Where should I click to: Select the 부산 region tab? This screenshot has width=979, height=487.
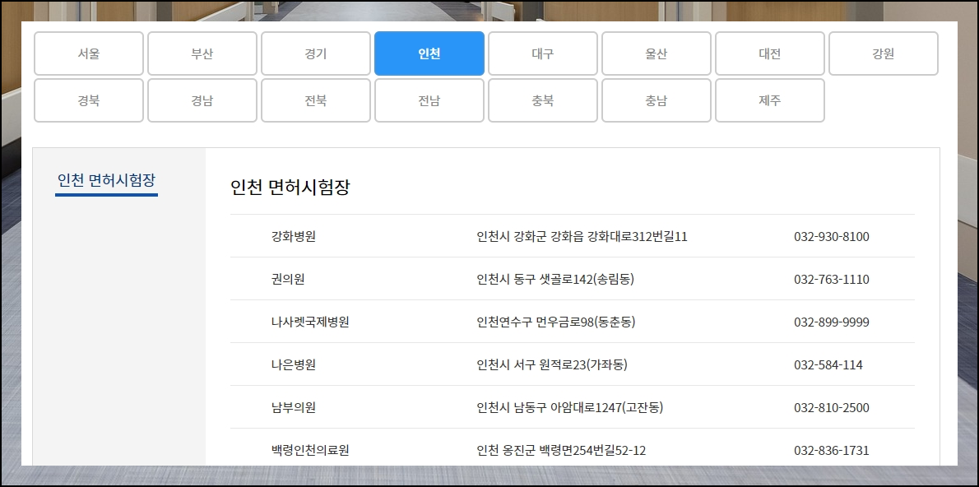[202, 53]
